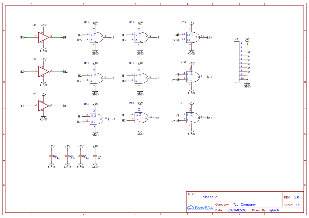
Task: Click the Sheet_2 title text
Action: click(x=209, y=197)
